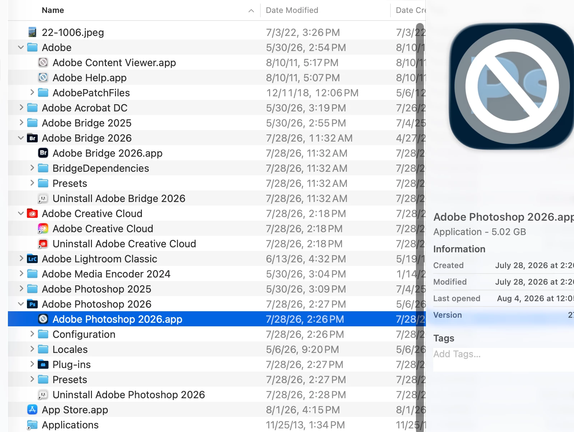Sort by the Name column header

[53, 10]
